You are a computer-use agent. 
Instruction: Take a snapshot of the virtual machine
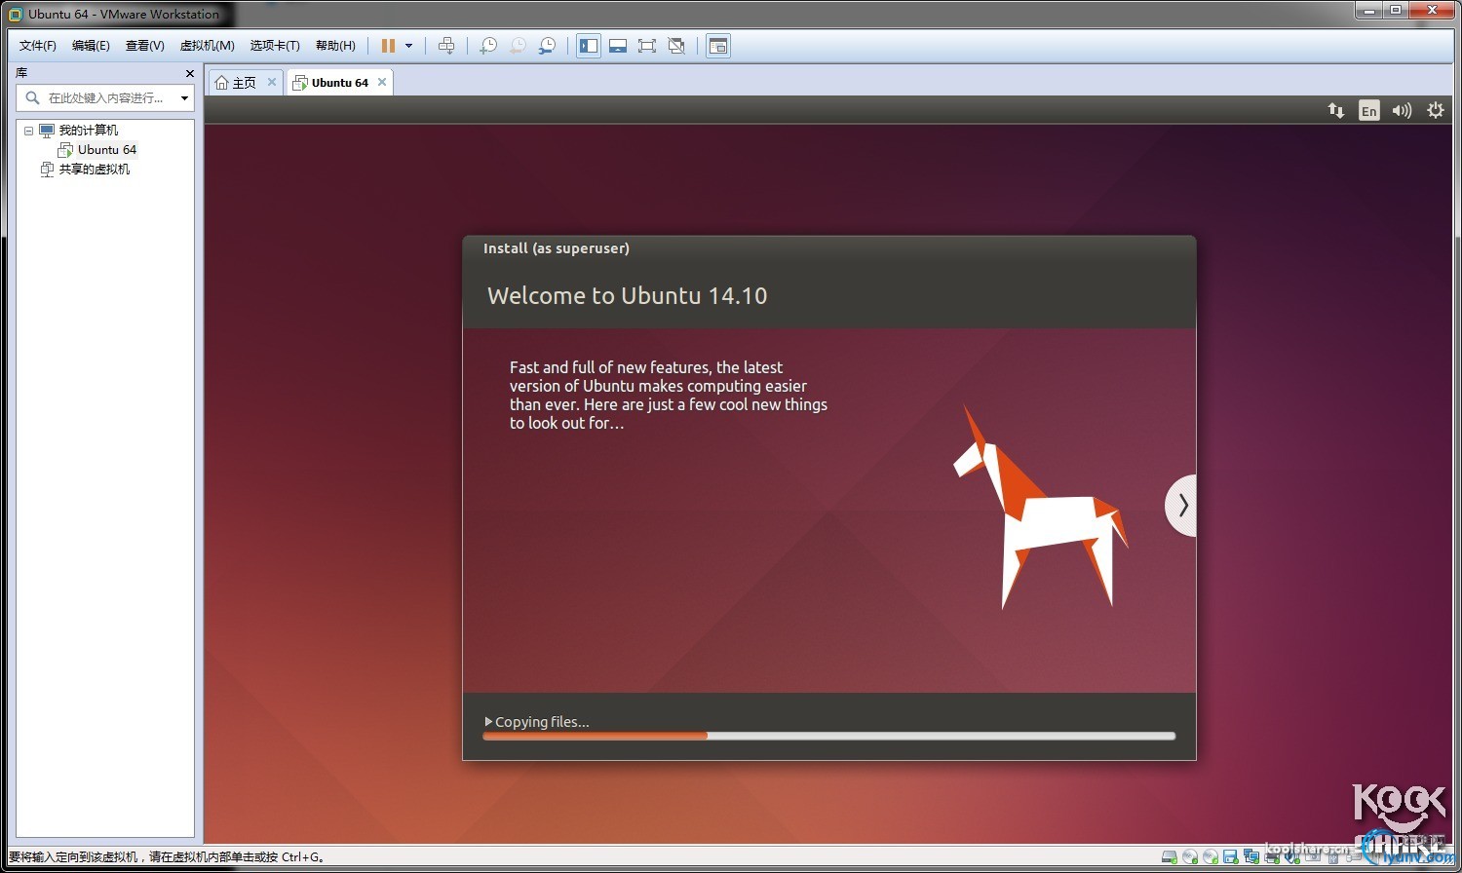tap(488, 46)
